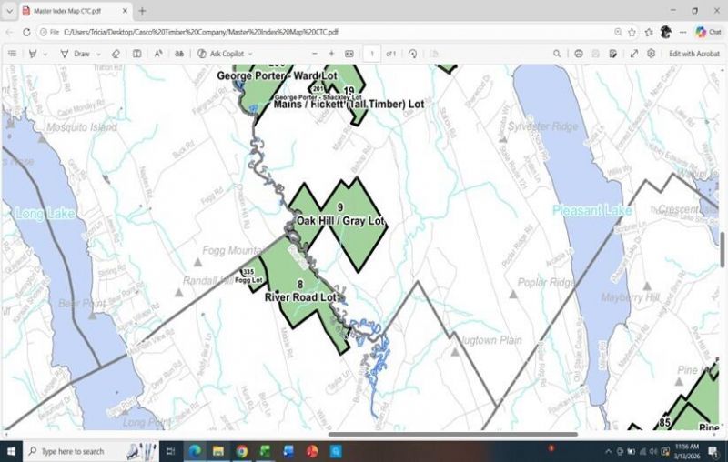
Task: Click the page number input field
Action: [371, 54]
